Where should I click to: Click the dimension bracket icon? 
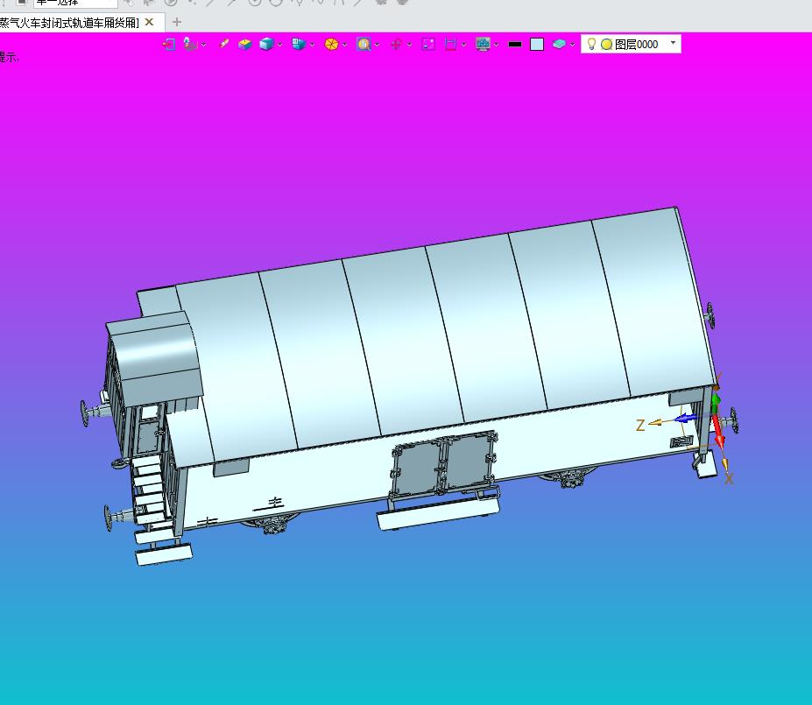pyautogui.click(x=450, y=45)
